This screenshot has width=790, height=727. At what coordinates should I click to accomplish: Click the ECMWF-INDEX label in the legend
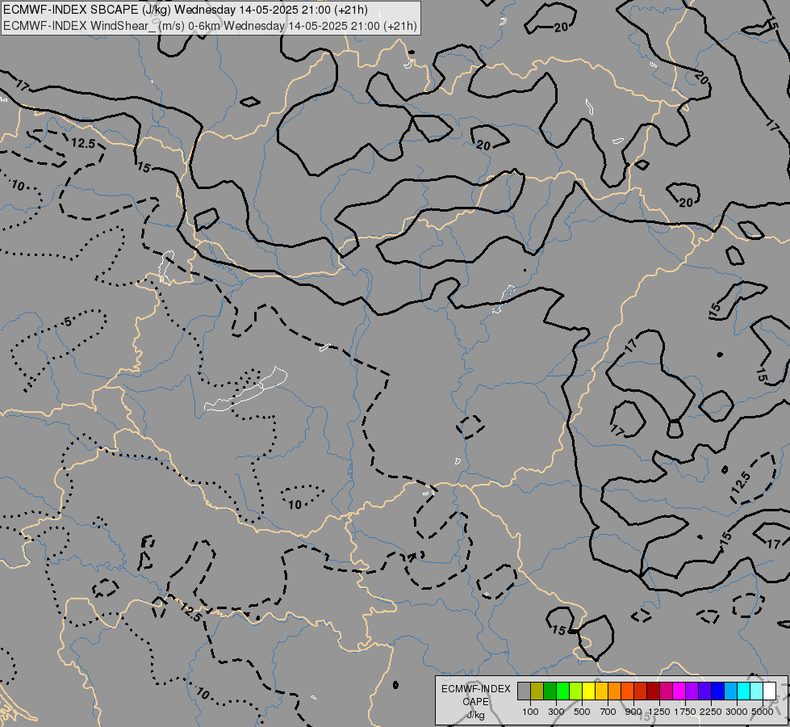tap(476, 689)
